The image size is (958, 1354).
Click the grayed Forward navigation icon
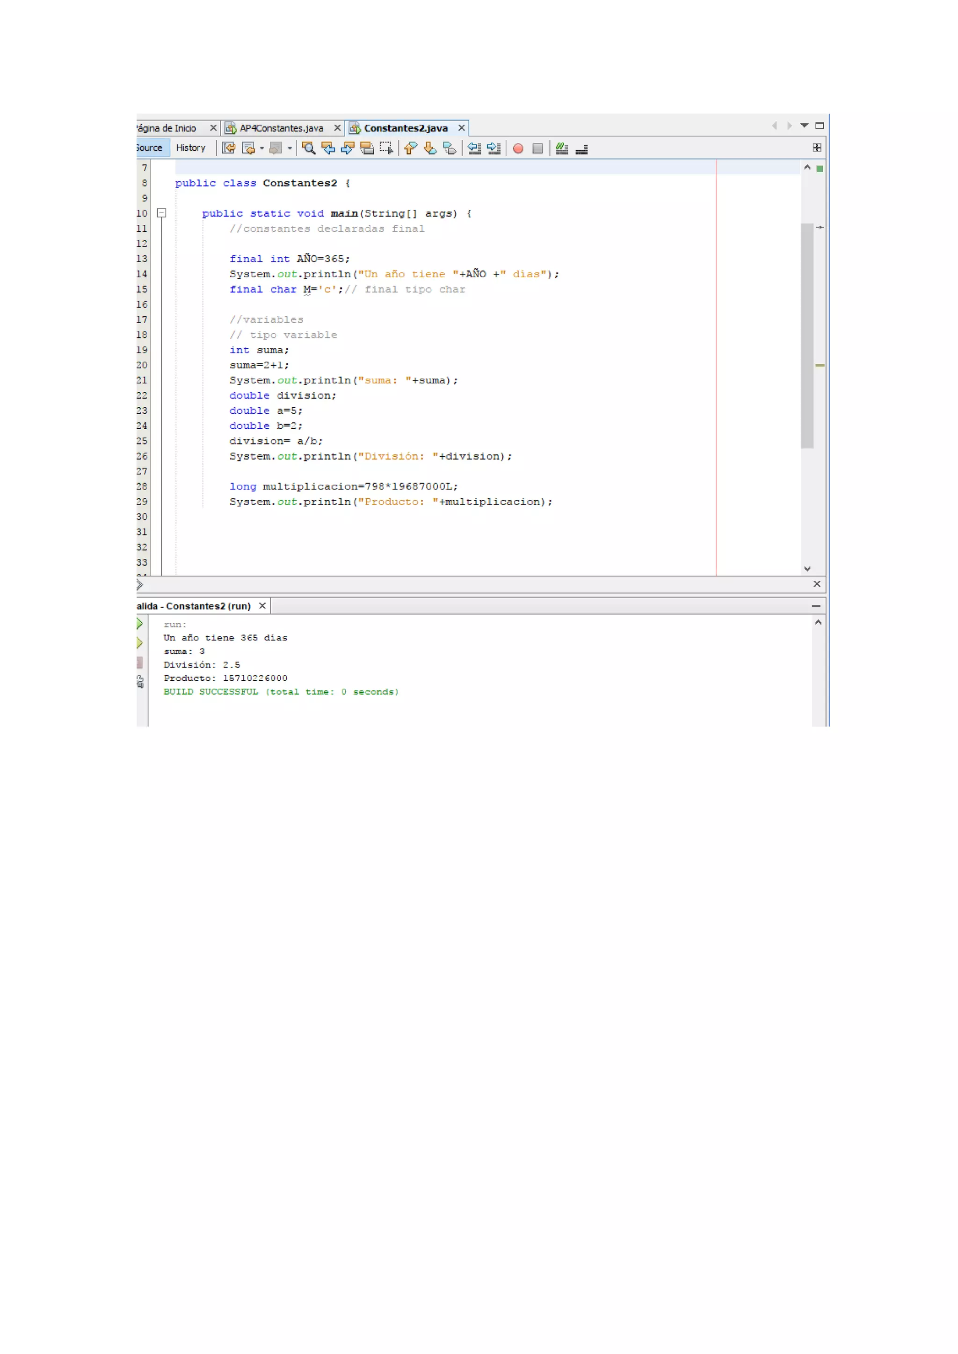pos(275,149)
